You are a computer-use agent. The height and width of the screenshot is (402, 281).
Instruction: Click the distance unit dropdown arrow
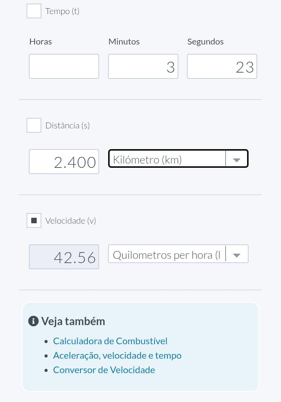coord(237,159)
